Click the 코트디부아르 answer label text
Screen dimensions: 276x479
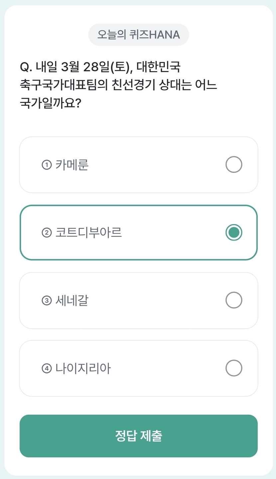tap(88, 233)
